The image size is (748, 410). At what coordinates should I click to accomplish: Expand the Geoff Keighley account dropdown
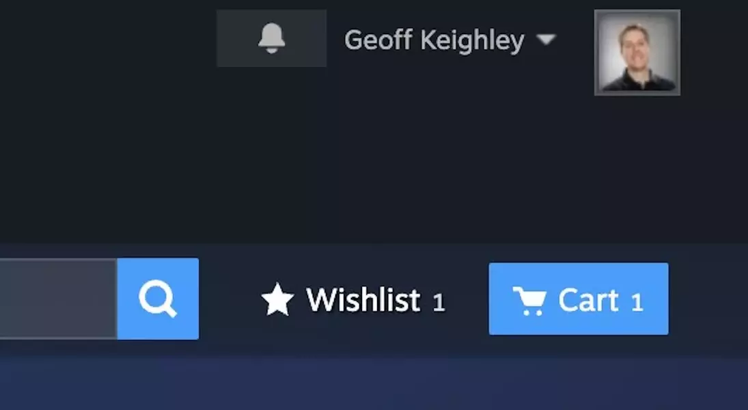pyautogui.click(x=450, y=40)
